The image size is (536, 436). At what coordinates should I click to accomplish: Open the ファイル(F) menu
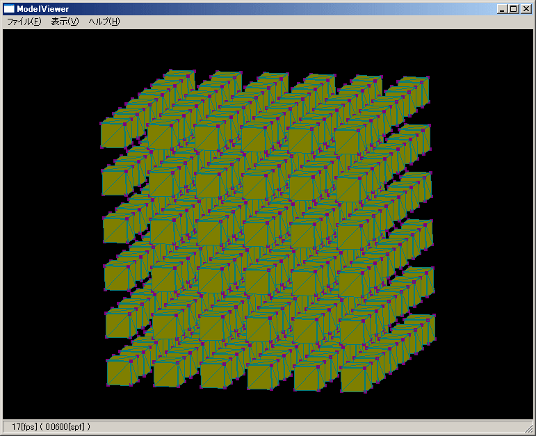[24, 22]
